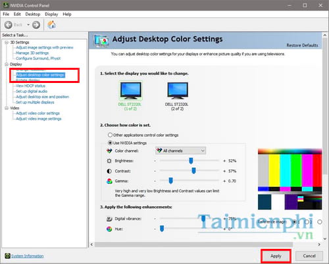Open Adjust video color settings

tap(38, 113)
